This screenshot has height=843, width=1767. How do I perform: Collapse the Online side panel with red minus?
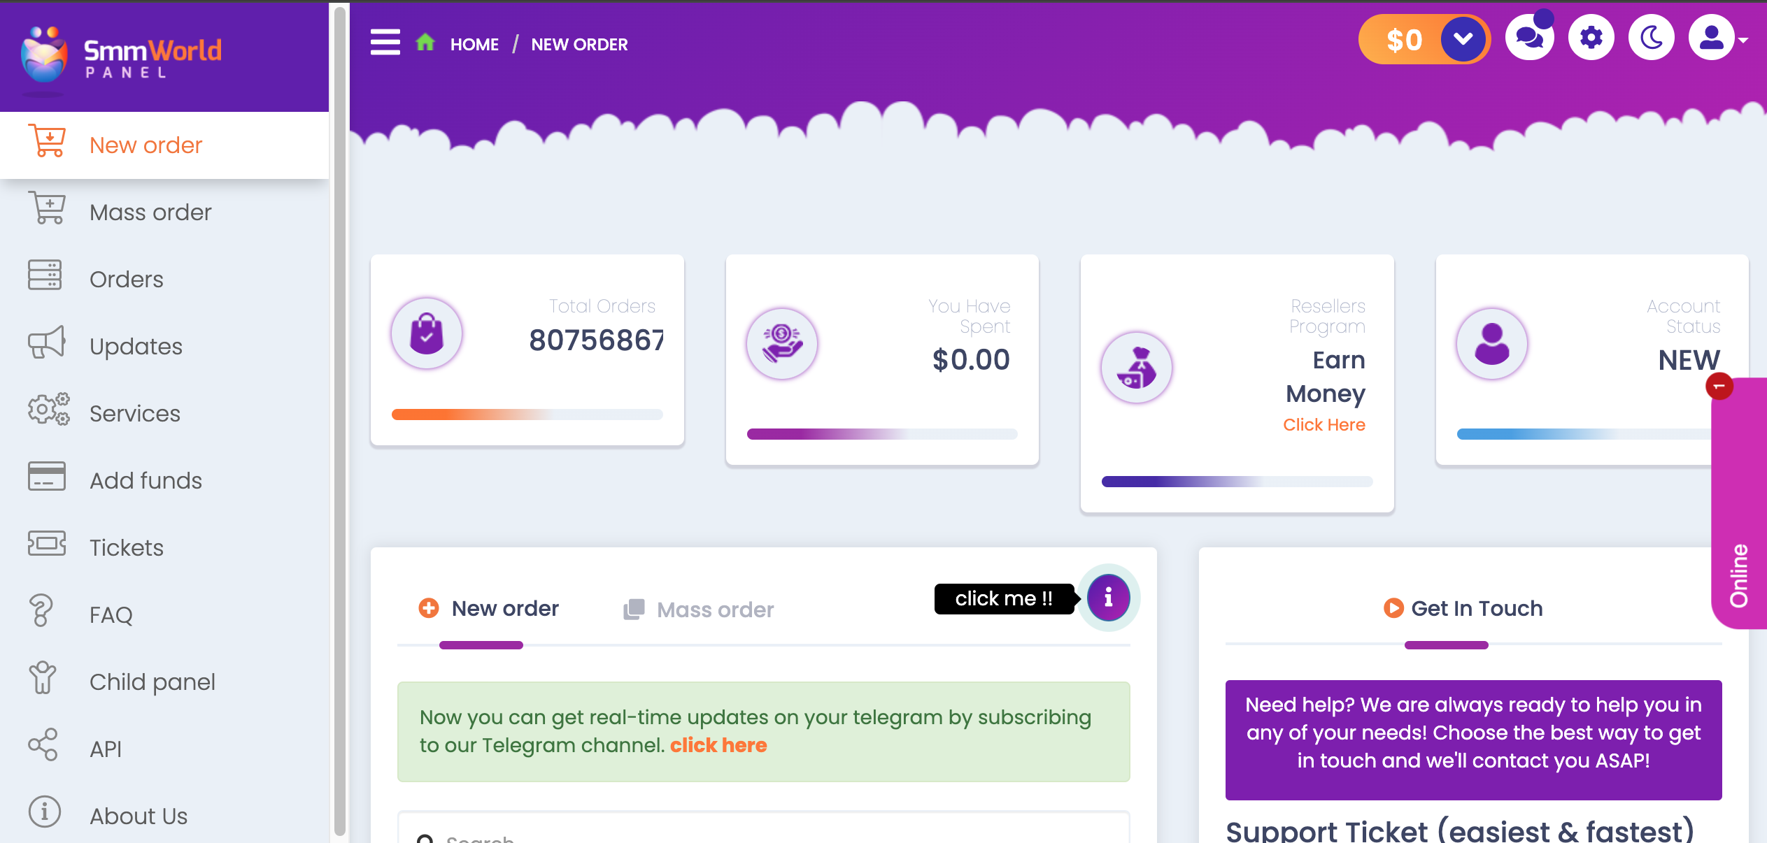pos(1719,386)
